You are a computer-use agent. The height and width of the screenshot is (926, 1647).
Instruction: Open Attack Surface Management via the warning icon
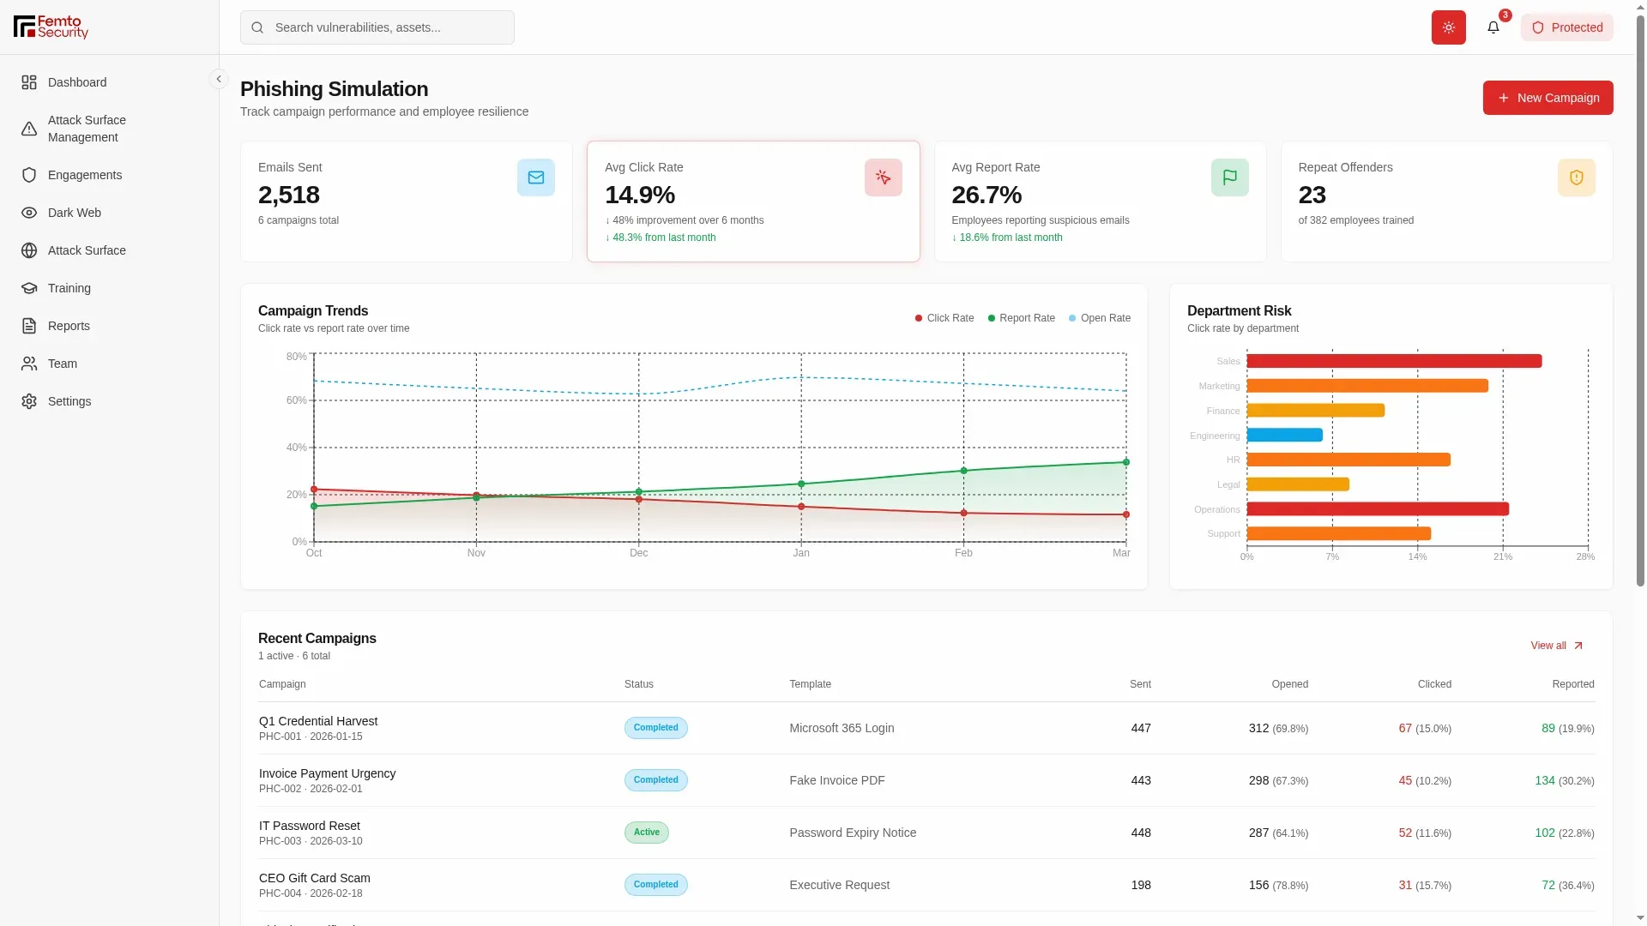29,129
